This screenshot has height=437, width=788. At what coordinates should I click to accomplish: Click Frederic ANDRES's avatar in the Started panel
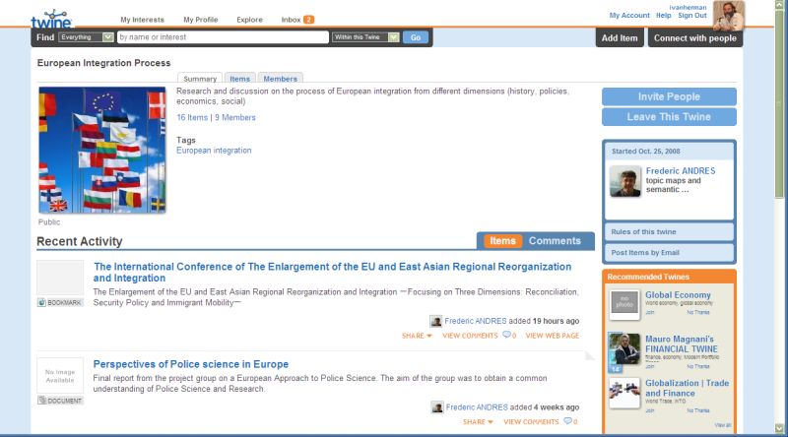point(624,181)
